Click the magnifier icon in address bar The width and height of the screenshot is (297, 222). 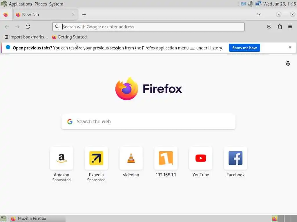(x=57, y=27)
